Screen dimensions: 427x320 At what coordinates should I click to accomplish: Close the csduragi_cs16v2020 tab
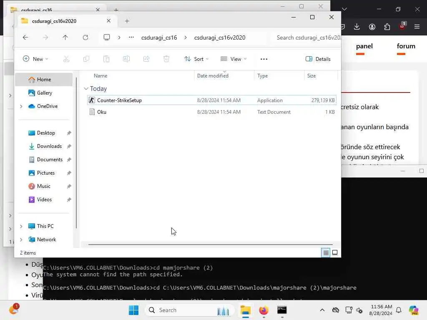coord(109,21)
